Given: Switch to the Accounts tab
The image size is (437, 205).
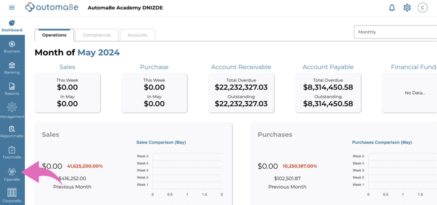Looking at the screenshot, I should pos(137,35).
